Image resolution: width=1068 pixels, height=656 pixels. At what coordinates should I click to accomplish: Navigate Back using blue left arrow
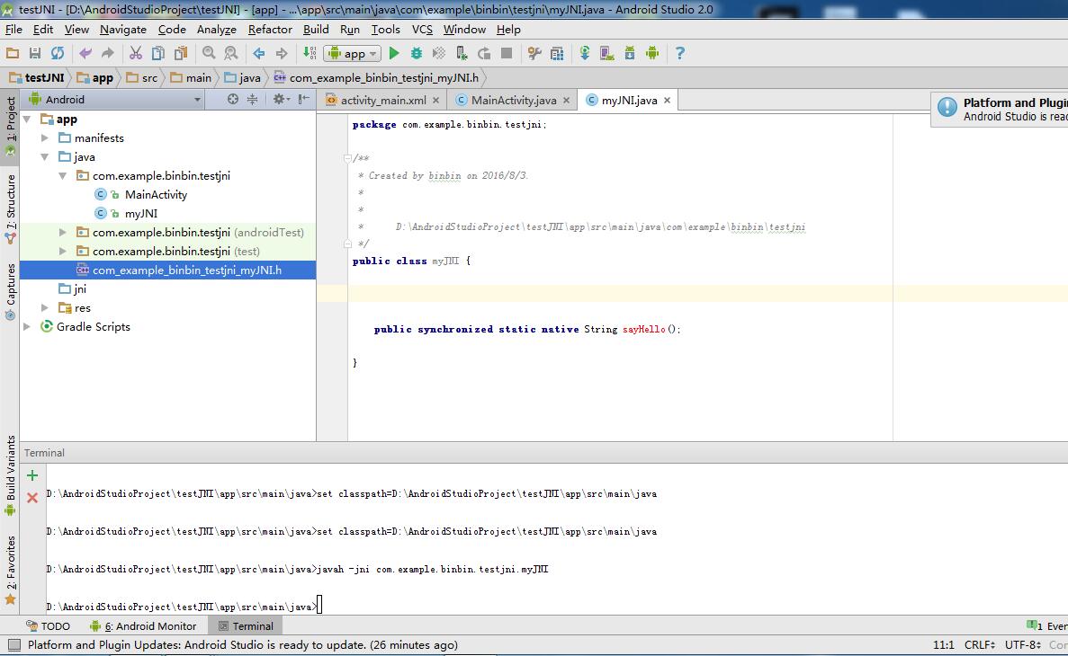(259, 53)
